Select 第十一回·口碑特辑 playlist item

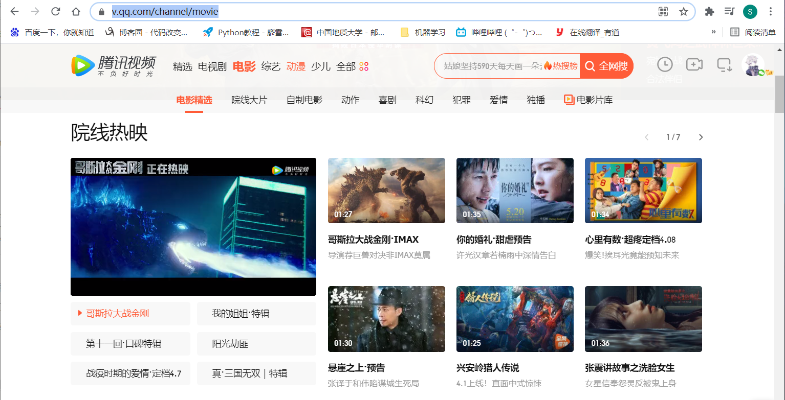coord(130,344)
